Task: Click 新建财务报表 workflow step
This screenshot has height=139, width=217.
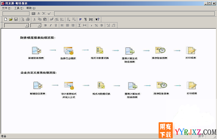Action: click(36, 53)
